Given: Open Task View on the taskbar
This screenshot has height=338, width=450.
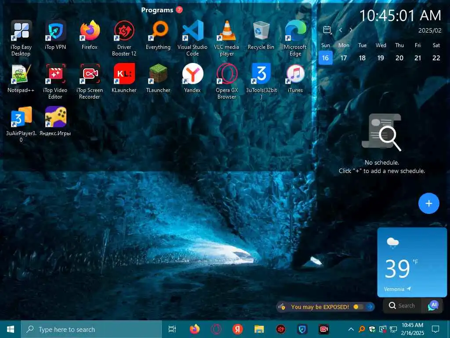Looking at the screenshot, I should (172, 329).
